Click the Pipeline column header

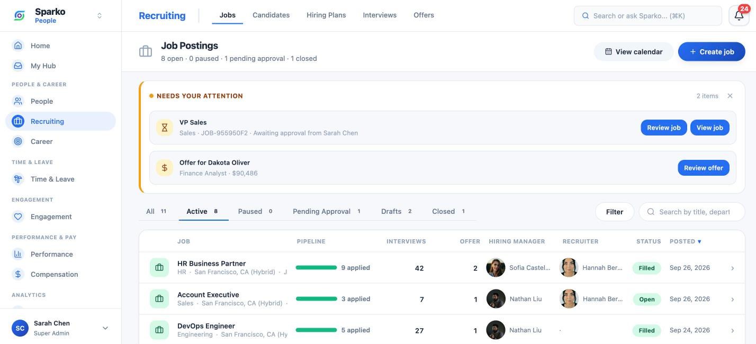pos(311,241)
